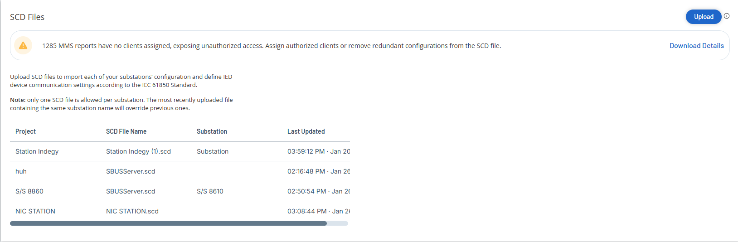Select the huh project row
738x242 pixels.
(21, 171)
